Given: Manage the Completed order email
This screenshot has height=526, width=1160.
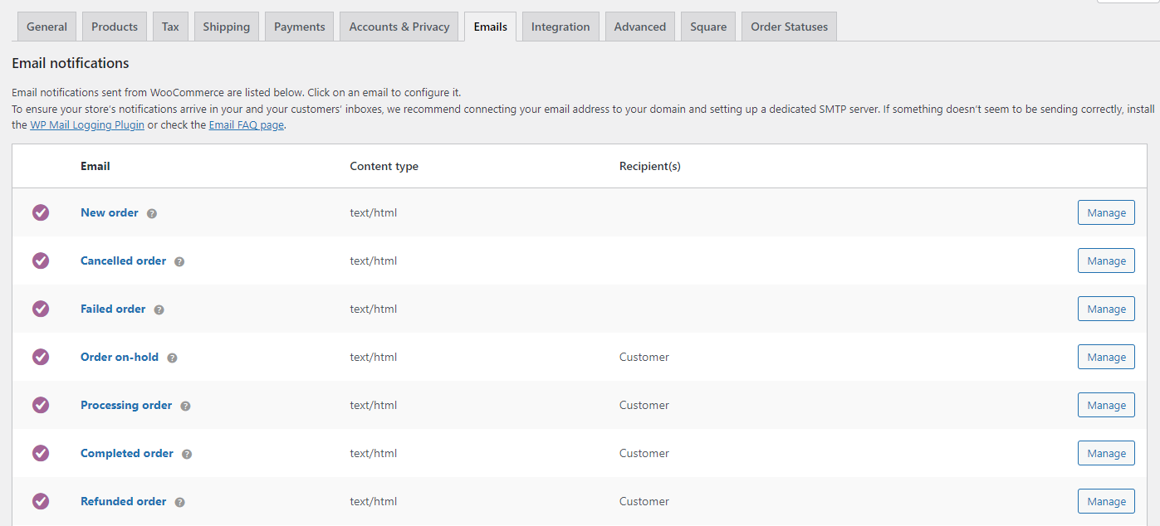Looking at the screenshot, I should 1106,453.
